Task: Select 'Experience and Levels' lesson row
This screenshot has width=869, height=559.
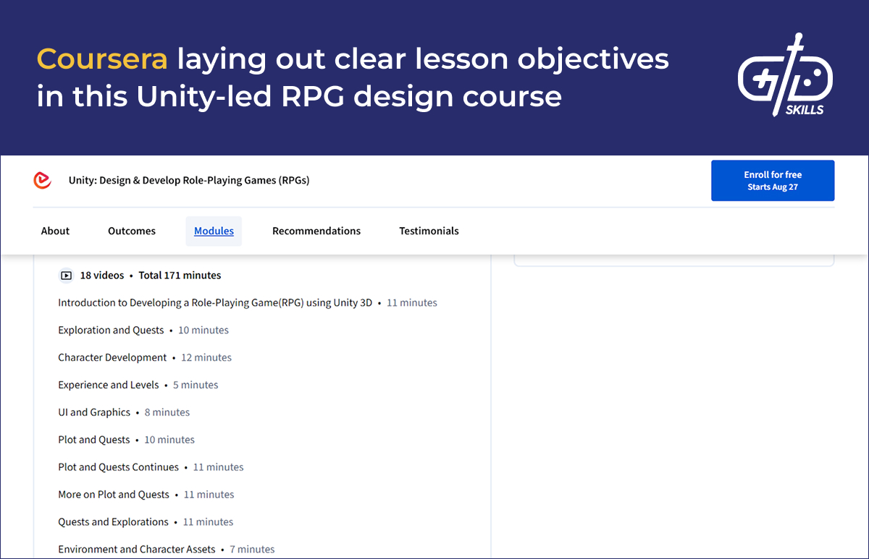Action: 138,385
